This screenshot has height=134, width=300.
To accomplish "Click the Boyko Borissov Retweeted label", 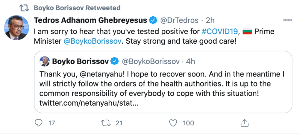I will pyautogui.click(x=77, y=8).
